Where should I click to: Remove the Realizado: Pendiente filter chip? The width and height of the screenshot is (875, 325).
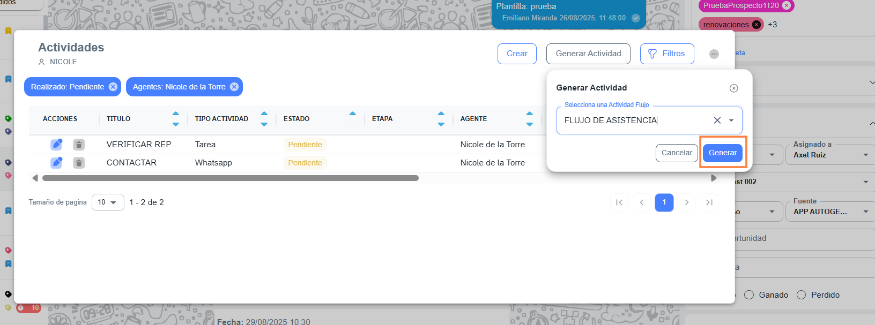point(113,87)
